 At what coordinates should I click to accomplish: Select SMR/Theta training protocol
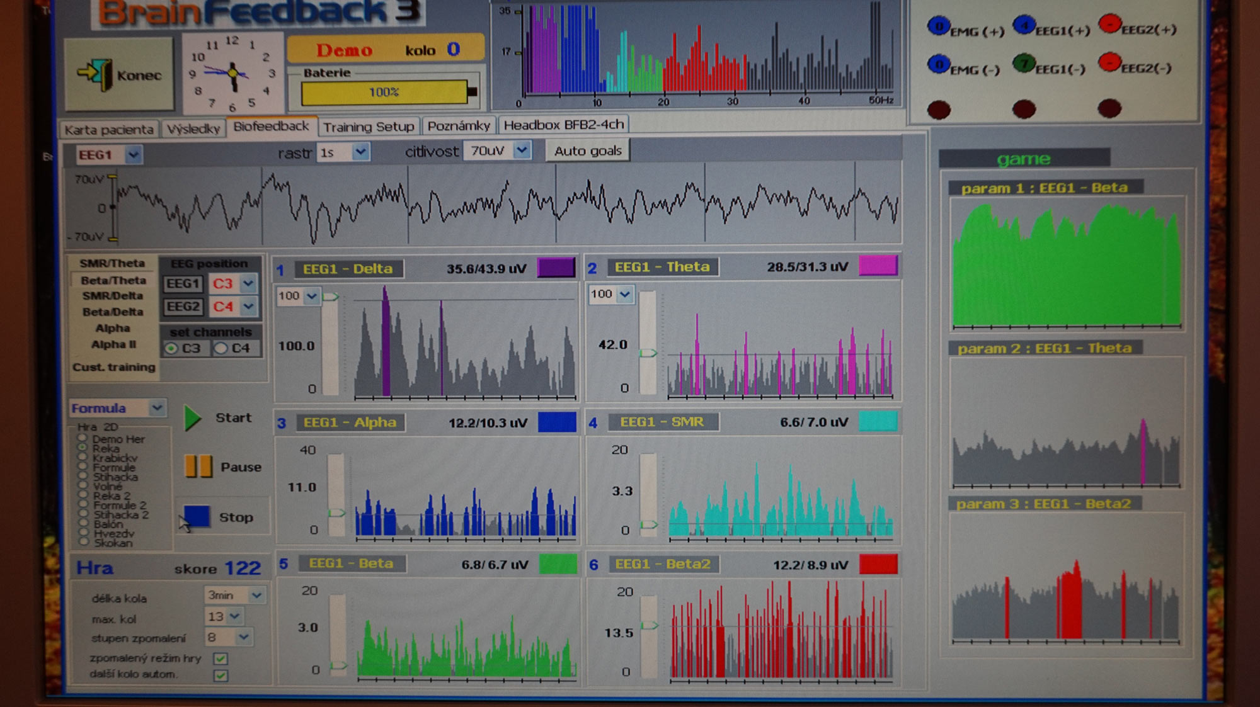click(112, 263)
